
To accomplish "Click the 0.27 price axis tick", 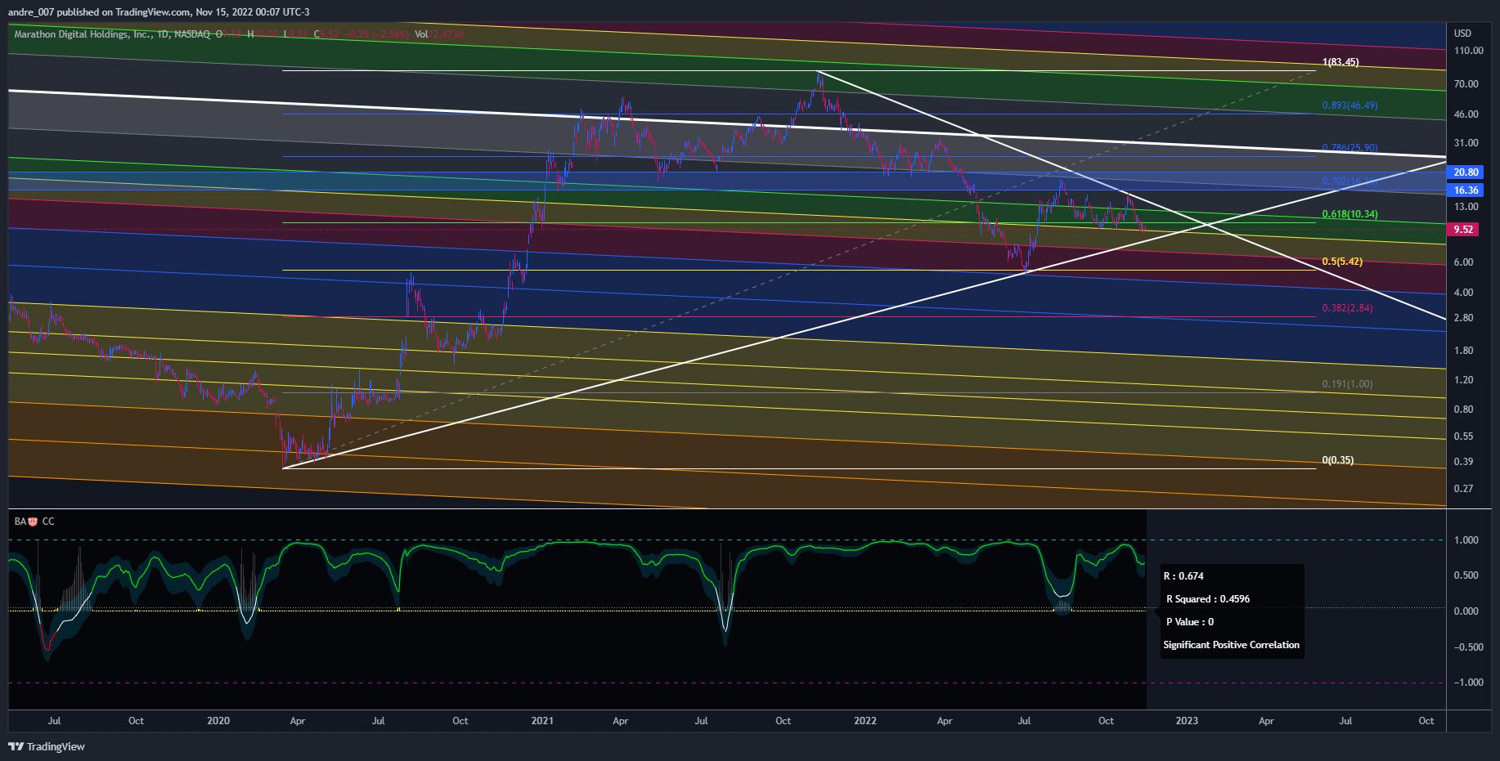I will tap(1463, 489).
